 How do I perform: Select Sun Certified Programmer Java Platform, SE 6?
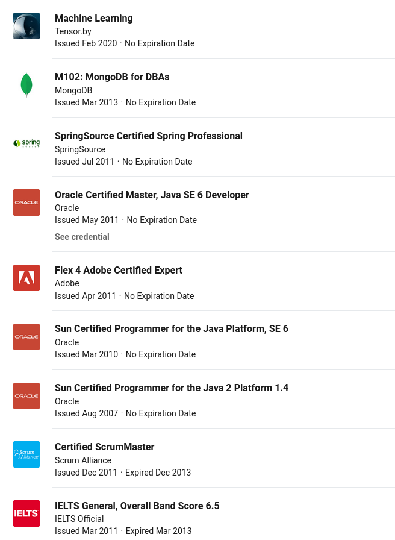click(172, 329)
